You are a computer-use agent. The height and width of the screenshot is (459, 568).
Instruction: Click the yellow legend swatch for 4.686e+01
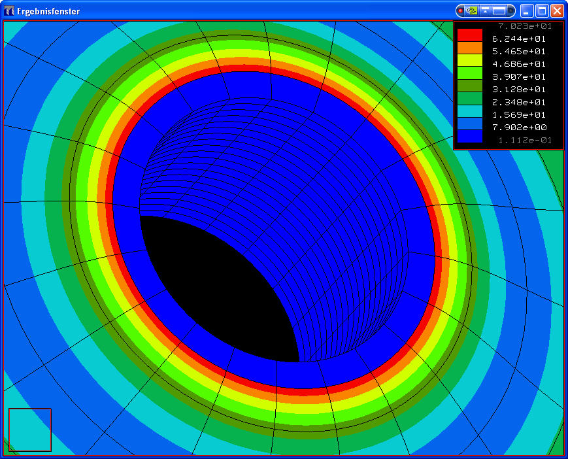click(x=470, y=61)
